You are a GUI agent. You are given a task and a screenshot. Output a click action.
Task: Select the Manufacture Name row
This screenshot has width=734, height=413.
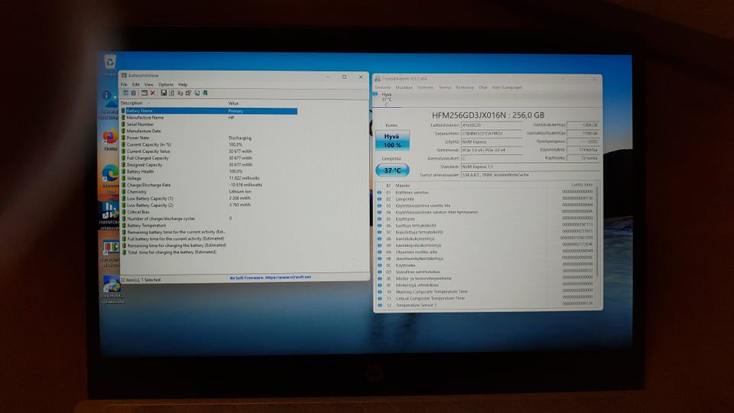(x=209, y=118)
